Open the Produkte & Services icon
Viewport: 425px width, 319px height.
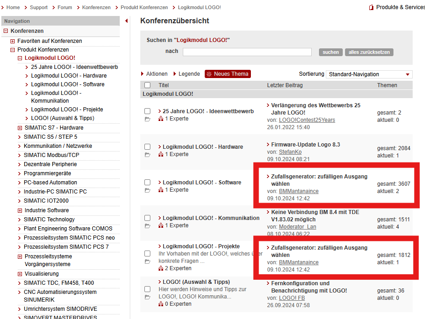[x=372, y=8]
